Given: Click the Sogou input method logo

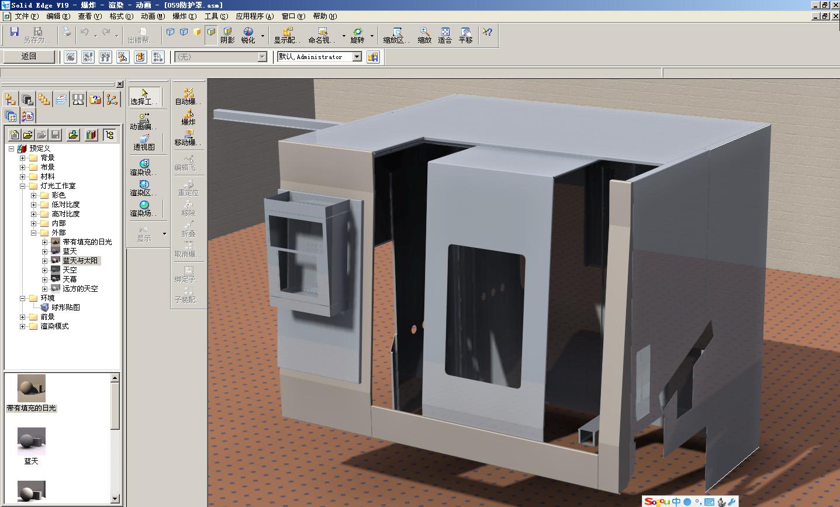Looking at the screenshot, I should click(657, 502).
